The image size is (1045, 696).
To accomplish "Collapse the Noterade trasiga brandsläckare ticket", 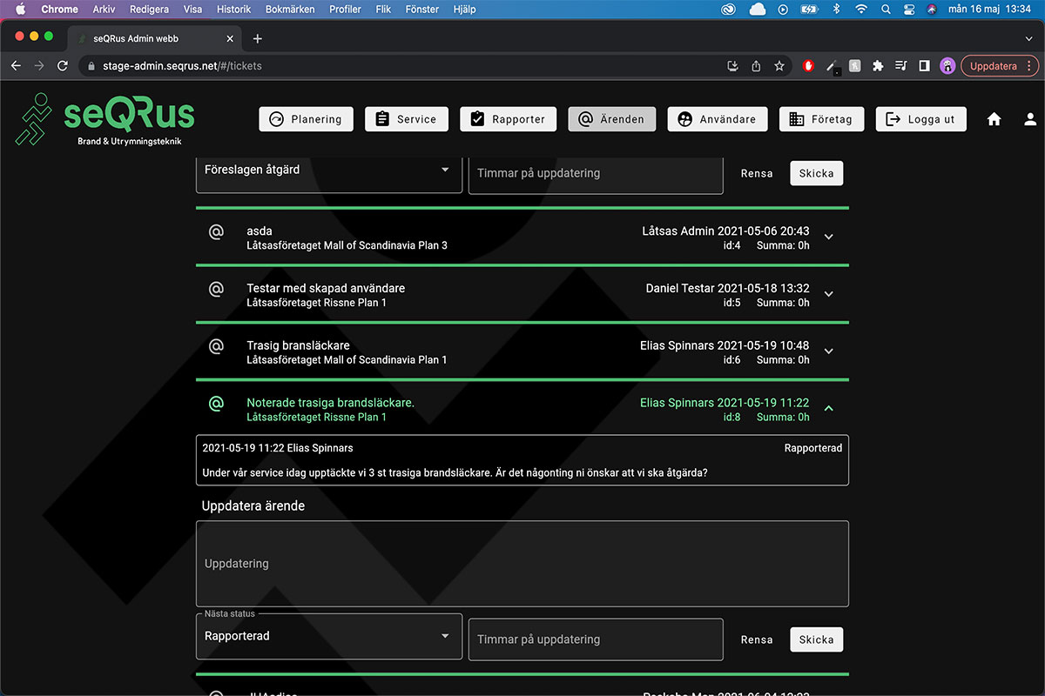I will pyautogui.click(x=828, y=408).
